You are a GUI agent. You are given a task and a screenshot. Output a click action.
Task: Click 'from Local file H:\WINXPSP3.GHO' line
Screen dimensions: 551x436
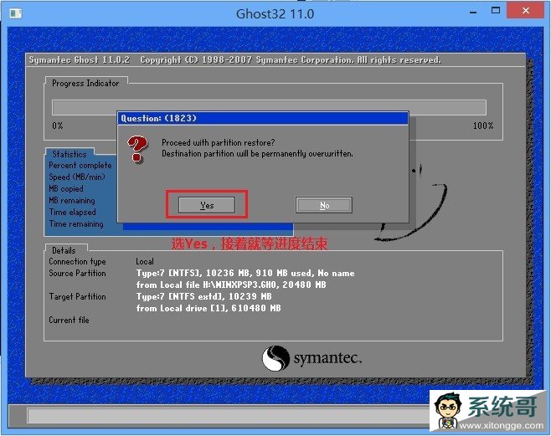pos(231,285)
